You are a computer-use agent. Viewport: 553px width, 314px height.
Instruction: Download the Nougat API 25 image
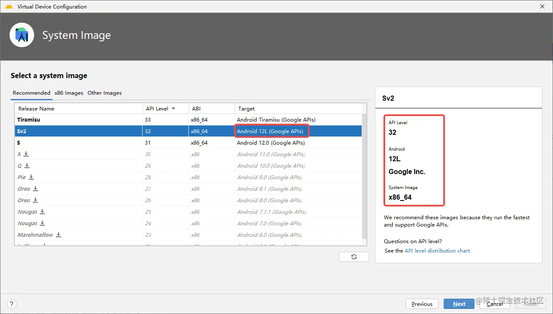point(42,212)
